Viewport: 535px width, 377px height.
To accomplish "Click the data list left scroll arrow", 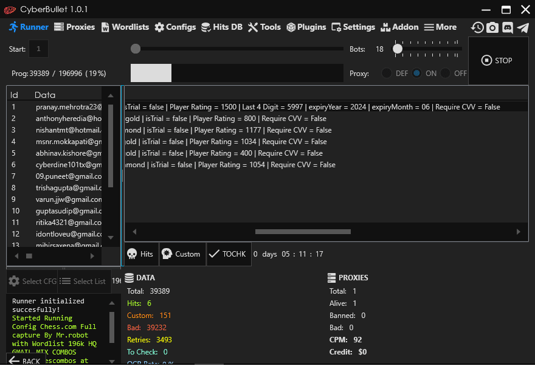I will click(x=17, y=256).
